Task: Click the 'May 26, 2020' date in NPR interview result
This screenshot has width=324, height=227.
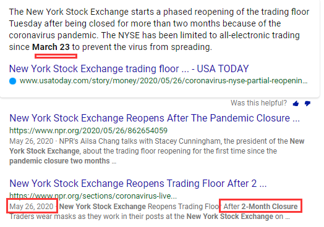Action: [32, 141]
